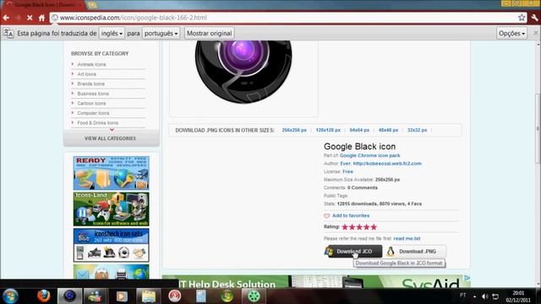
Task: Open the Ready icons advertisement banner
Action: (x=111, y=172)
